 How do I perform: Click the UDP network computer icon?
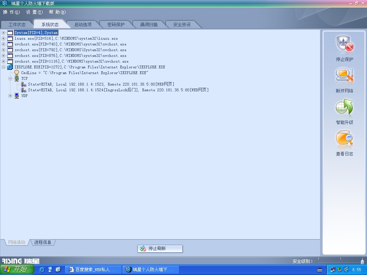coord(16,96)
